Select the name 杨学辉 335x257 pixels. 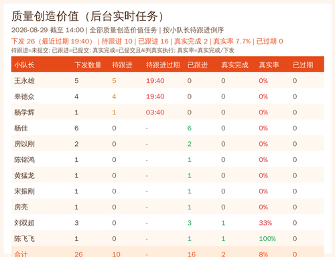[24, 112]
